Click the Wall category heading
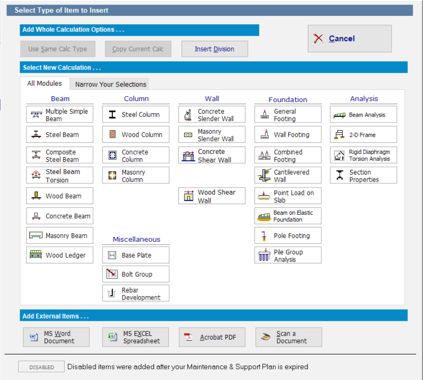The image size is (423, 380). (x=212, y=99)
